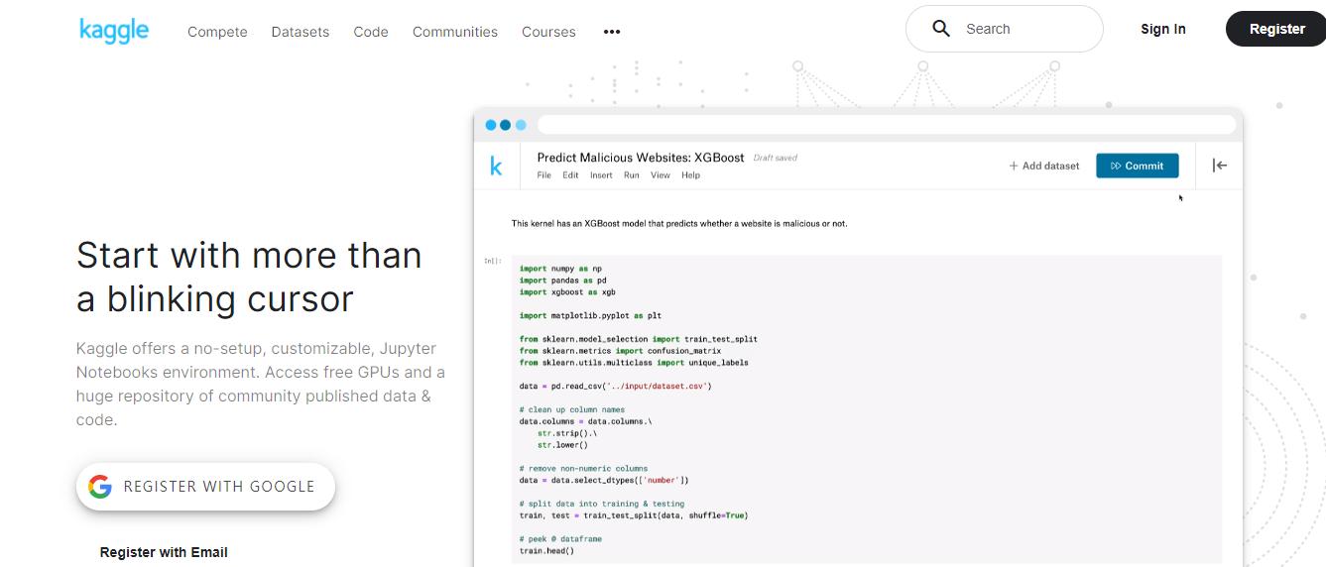Open the notebook's File menu
Image resolution: width=1326 pixels, height=567 pixels.
tap(543, 175)
